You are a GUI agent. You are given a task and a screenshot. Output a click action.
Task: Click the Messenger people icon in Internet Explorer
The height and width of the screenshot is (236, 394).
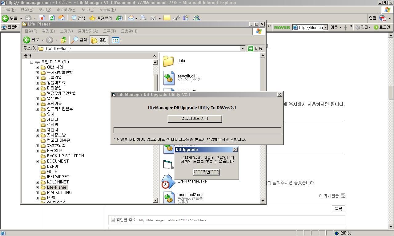(196, 18)
